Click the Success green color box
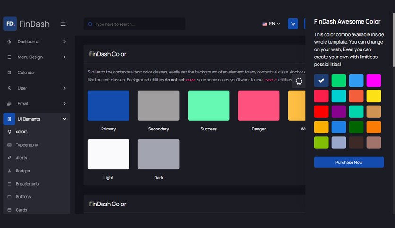Screen dimensions: 395x228 coord(208,106)
